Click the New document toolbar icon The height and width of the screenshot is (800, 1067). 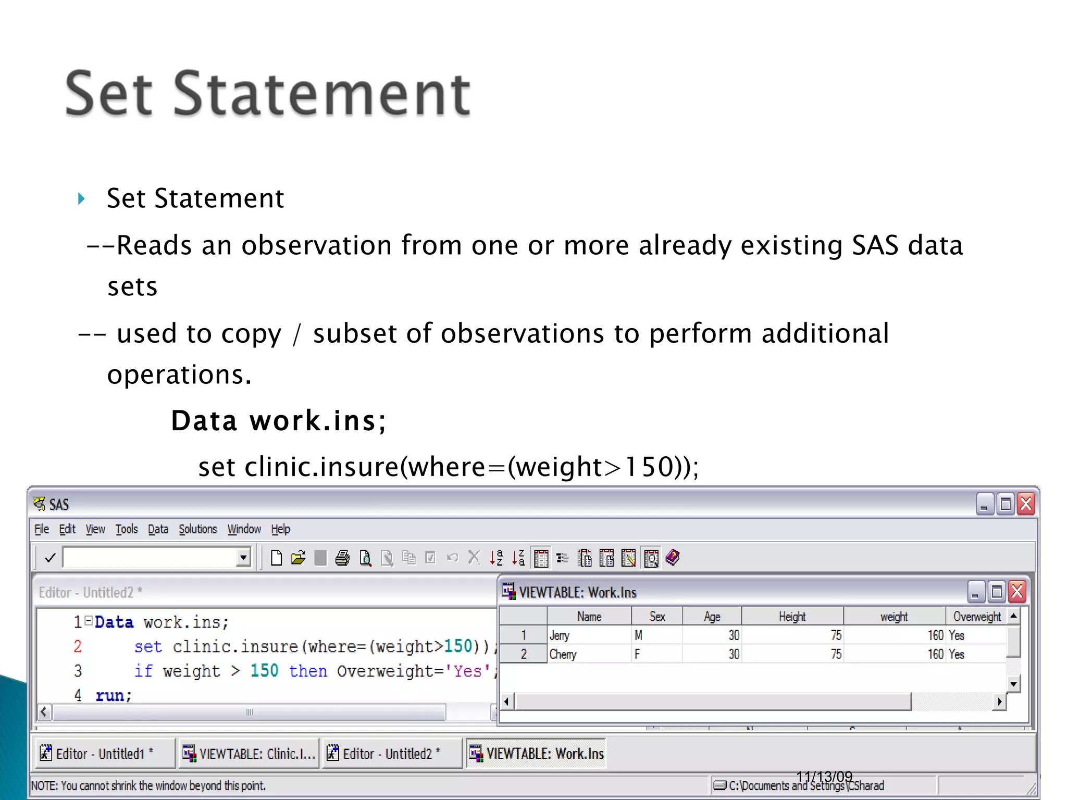(277, 558)
